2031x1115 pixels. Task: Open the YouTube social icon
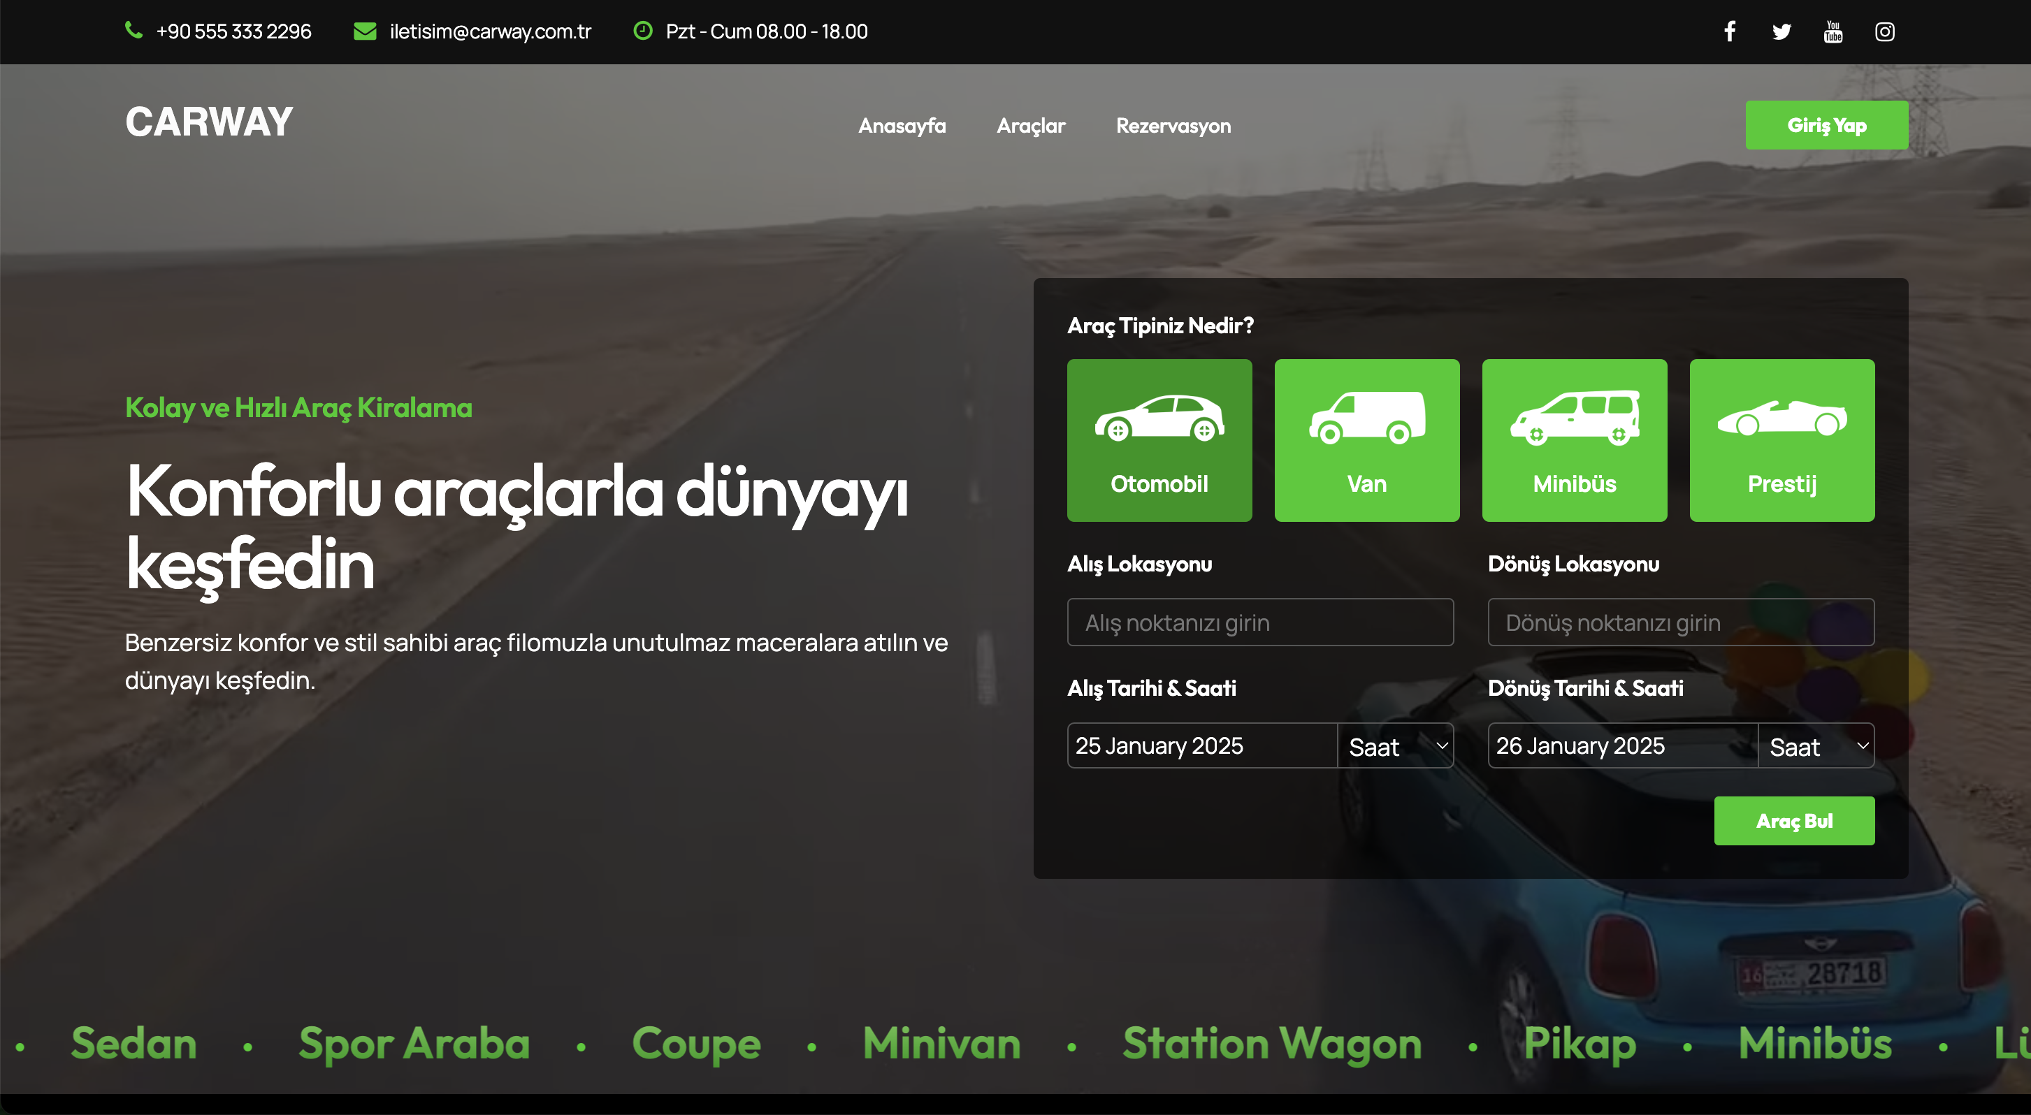[x=1833, y=31]
